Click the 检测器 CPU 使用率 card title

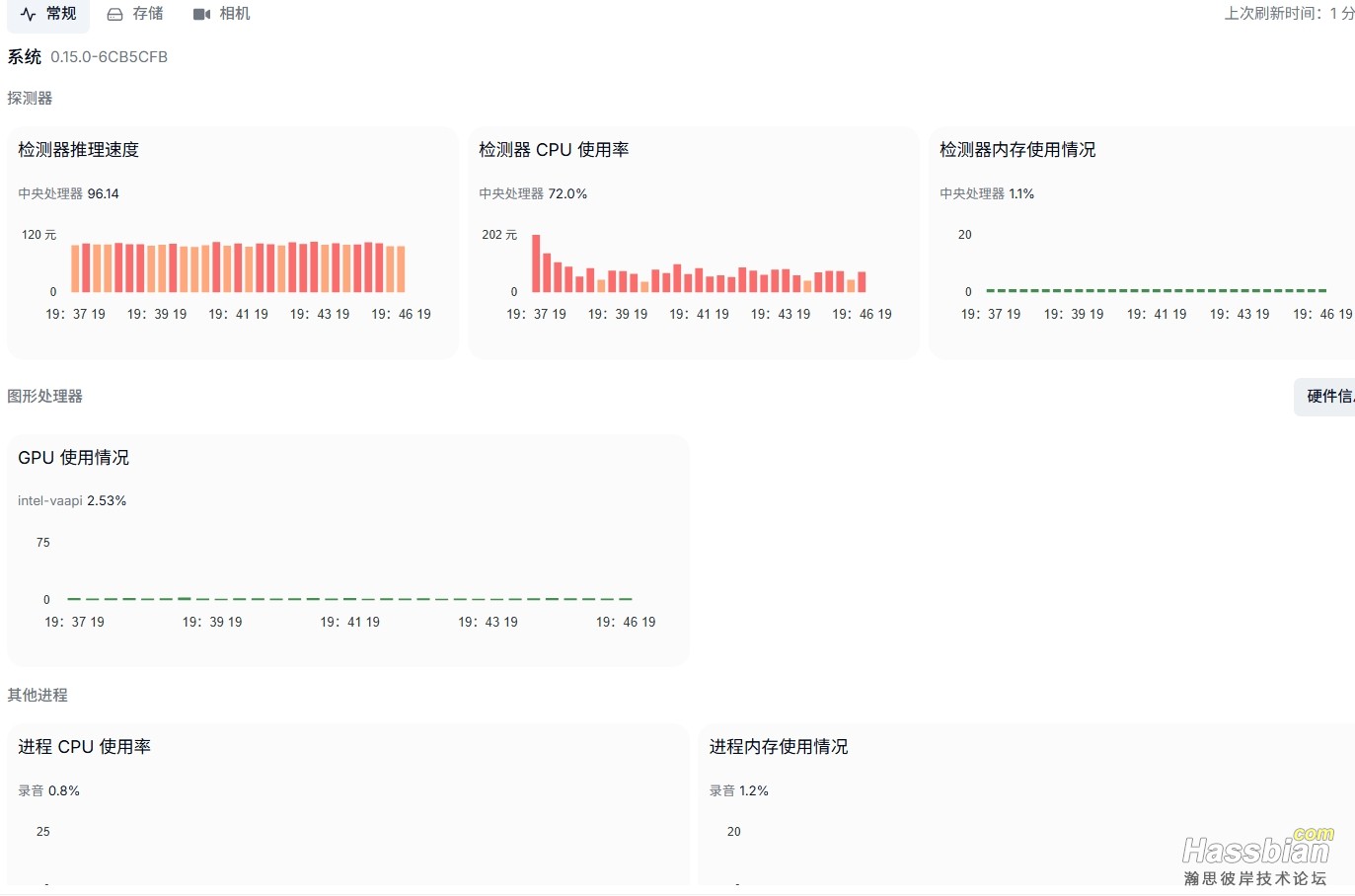[x=554, y=149]
